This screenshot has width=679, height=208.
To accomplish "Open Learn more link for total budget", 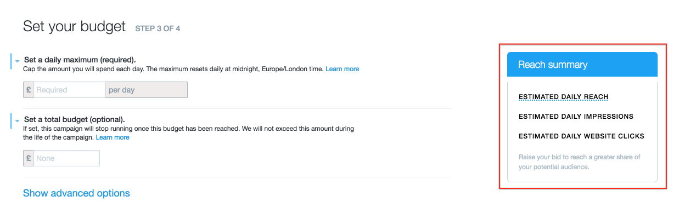I will 113,137.
